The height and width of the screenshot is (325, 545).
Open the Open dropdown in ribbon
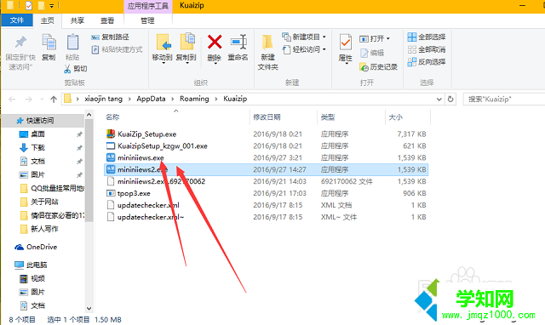[x=375, y=38]
